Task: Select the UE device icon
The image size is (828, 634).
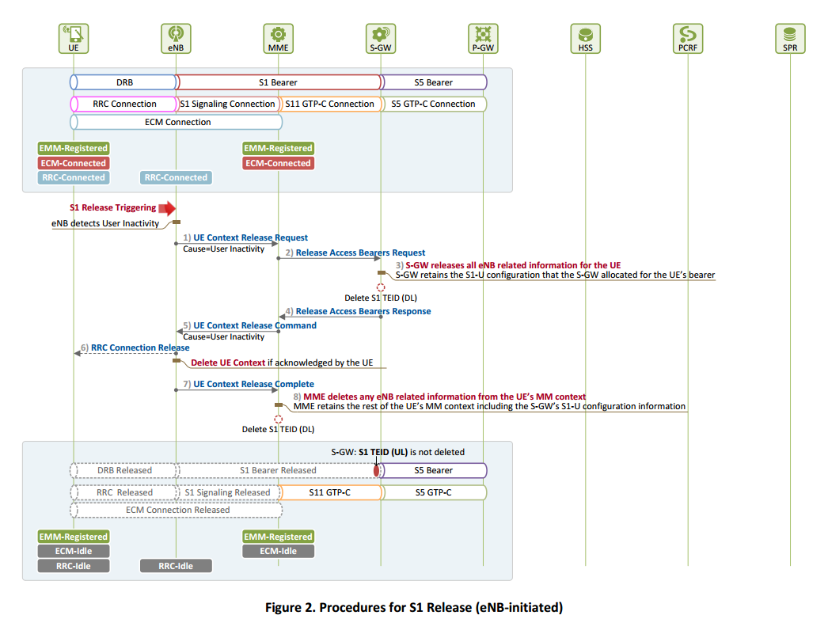Action: (73, 37)
